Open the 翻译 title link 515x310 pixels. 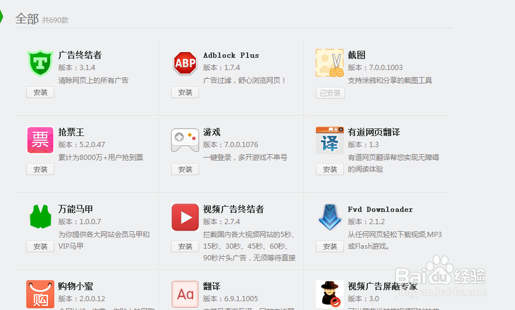coord(211,286)
